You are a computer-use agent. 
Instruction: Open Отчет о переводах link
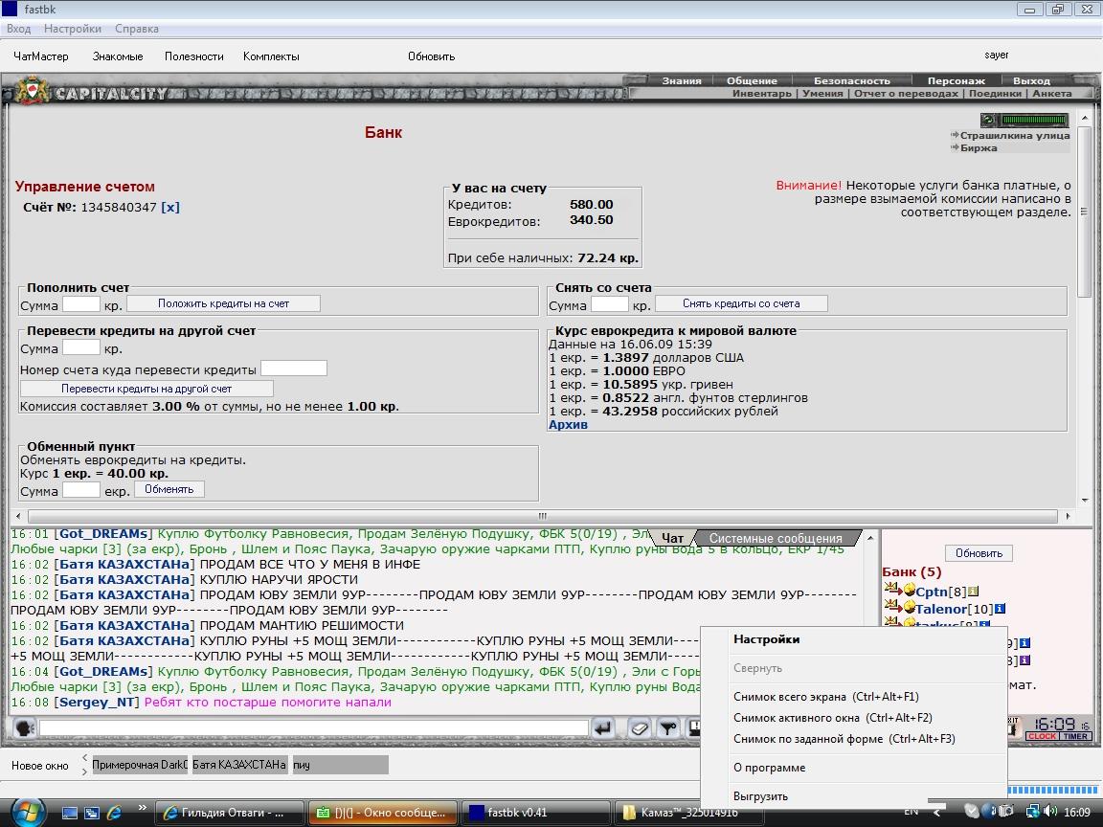(906, 94)
